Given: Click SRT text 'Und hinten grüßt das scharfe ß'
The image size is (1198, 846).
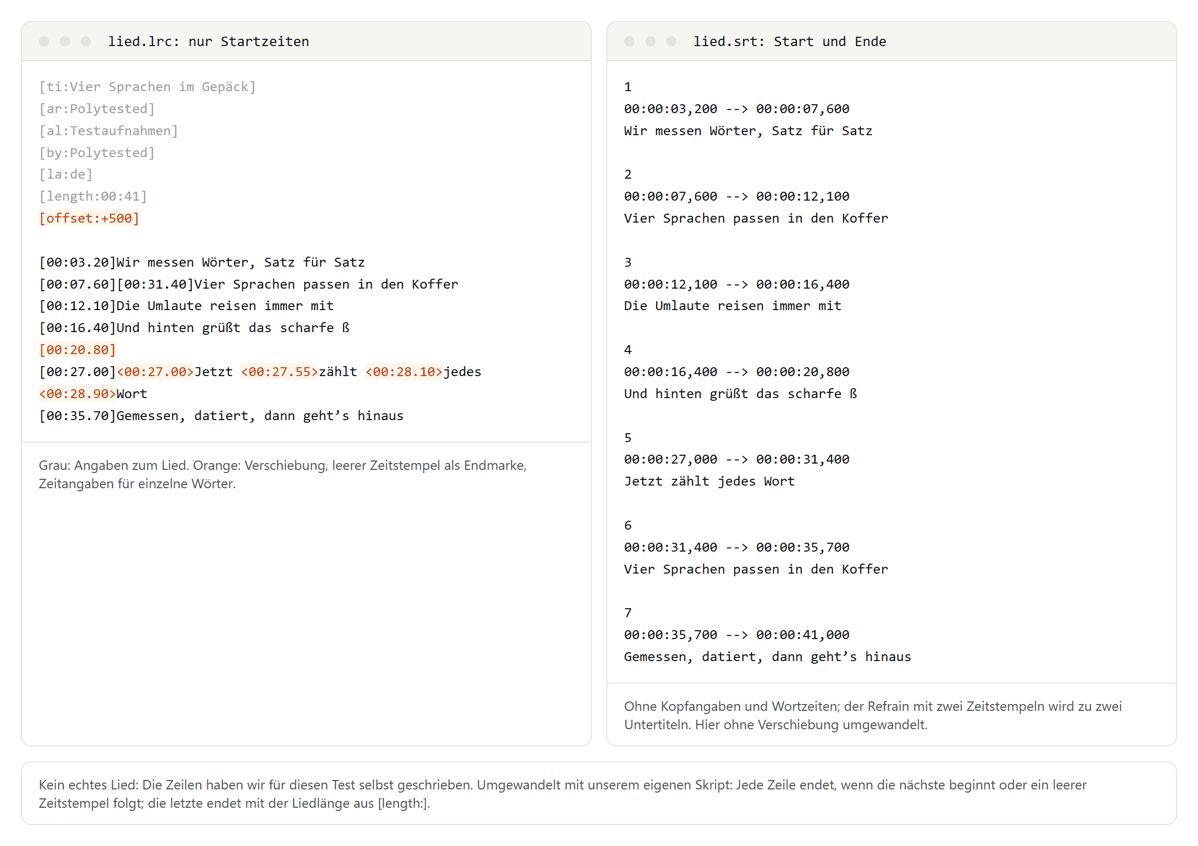Looking at the screenshot, I should click(741, 394).
